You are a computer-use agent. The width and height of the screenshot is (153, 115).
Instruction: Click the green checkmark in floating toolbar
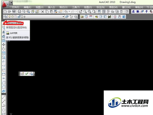click(27, 74)
